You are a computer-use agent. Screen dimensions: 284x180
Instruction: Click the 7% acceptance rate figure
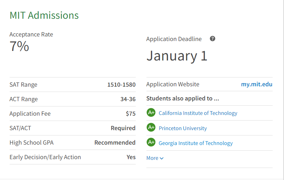(x=19, y=46)
